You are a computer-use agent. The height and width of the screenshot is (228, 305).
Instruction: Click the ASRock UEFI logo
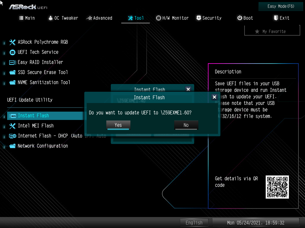[28, 7]
